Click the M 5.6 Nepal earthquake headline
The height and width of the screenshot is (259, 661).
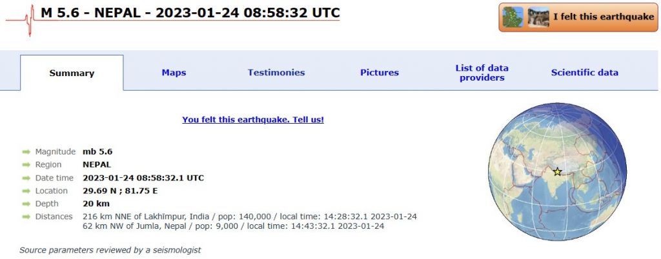(190, 13)
